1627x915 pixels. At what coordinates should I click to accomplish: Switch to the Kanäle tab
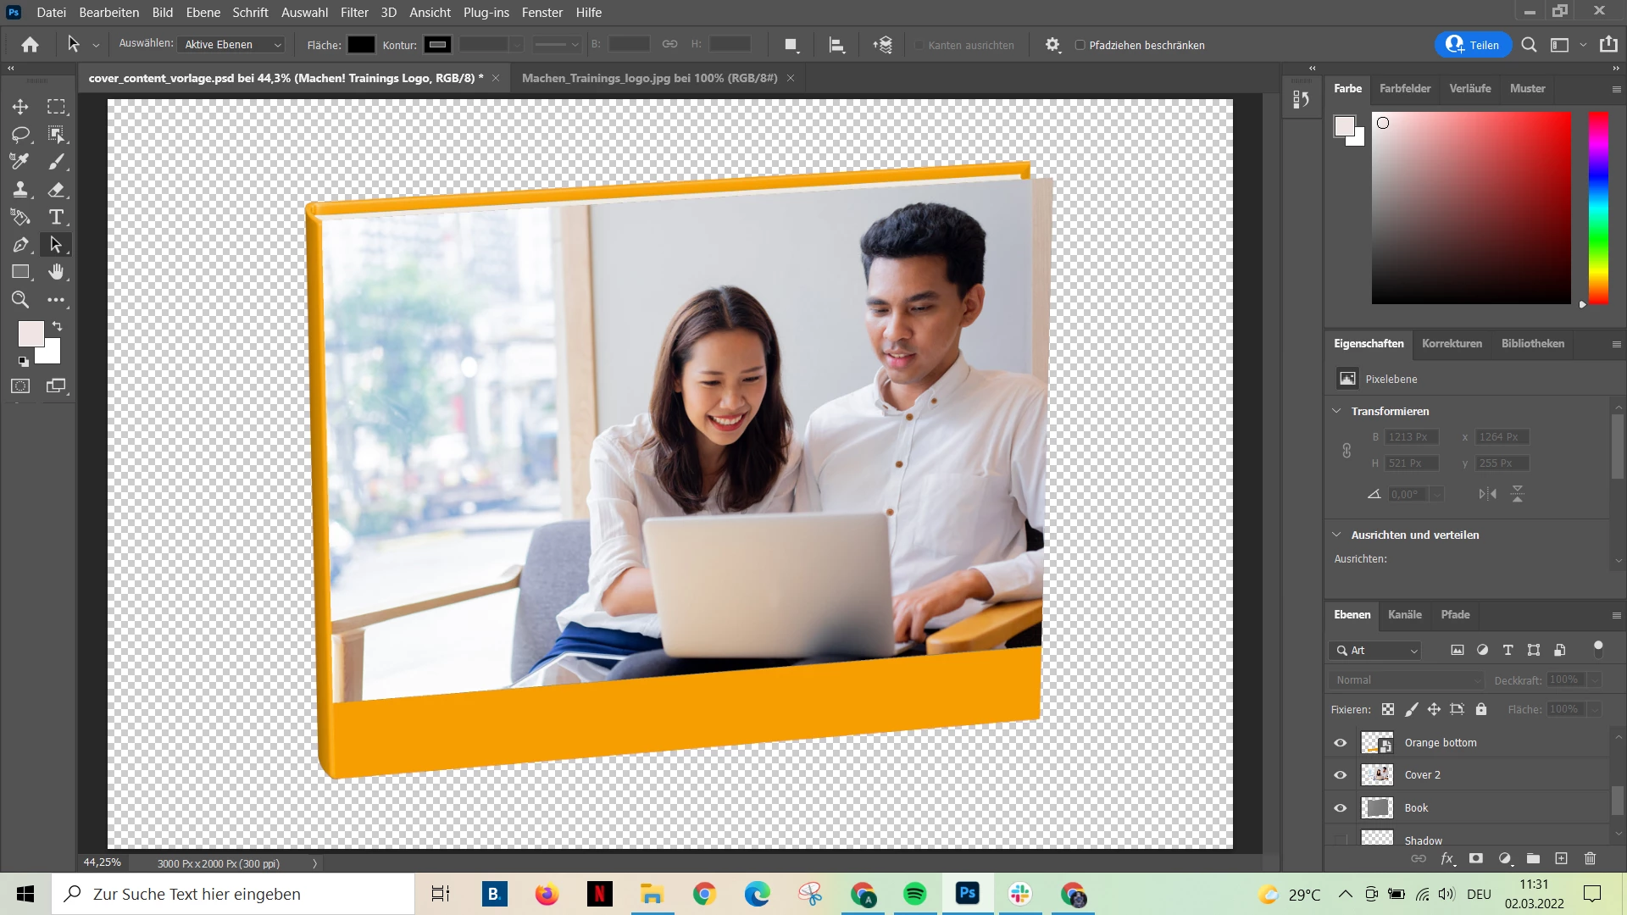(1404, 614)
